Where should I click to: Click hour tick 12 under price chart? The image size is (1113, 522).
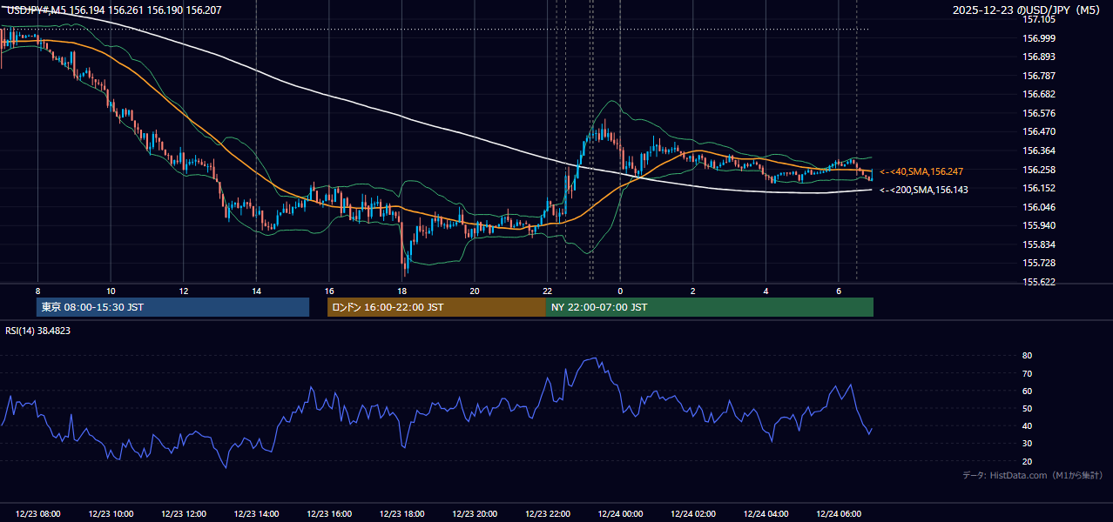pyautogui.click(x=183, y=291)
